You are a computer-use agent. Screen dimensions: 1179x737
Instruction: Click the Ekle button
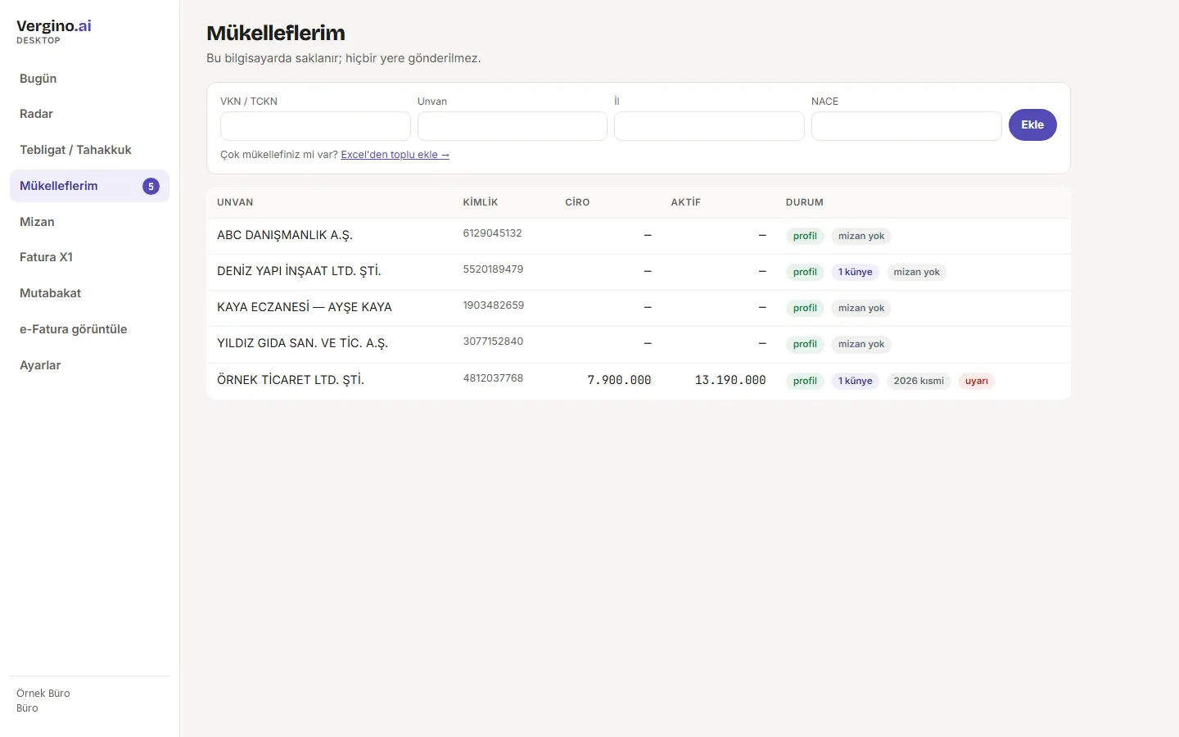[1032, 124]
